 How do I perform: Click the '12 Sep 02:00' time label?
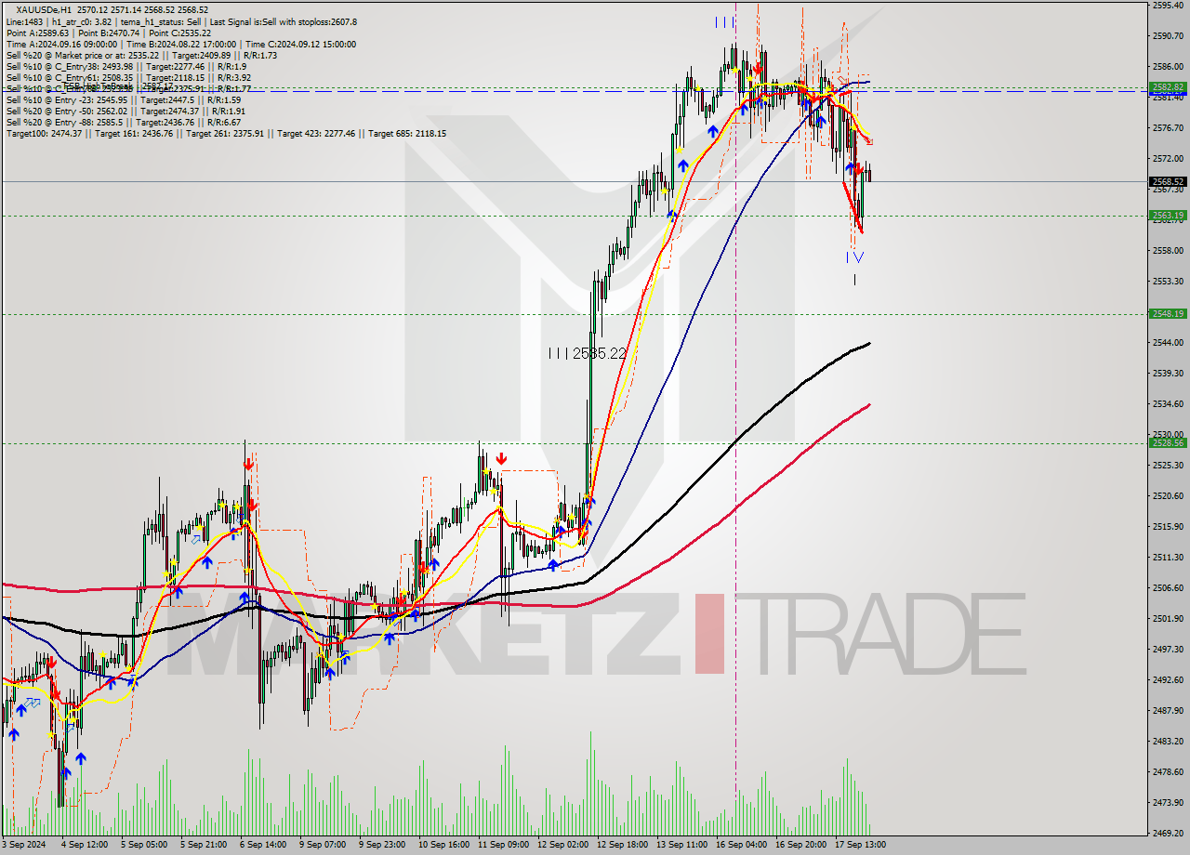(x=562, y=845)
